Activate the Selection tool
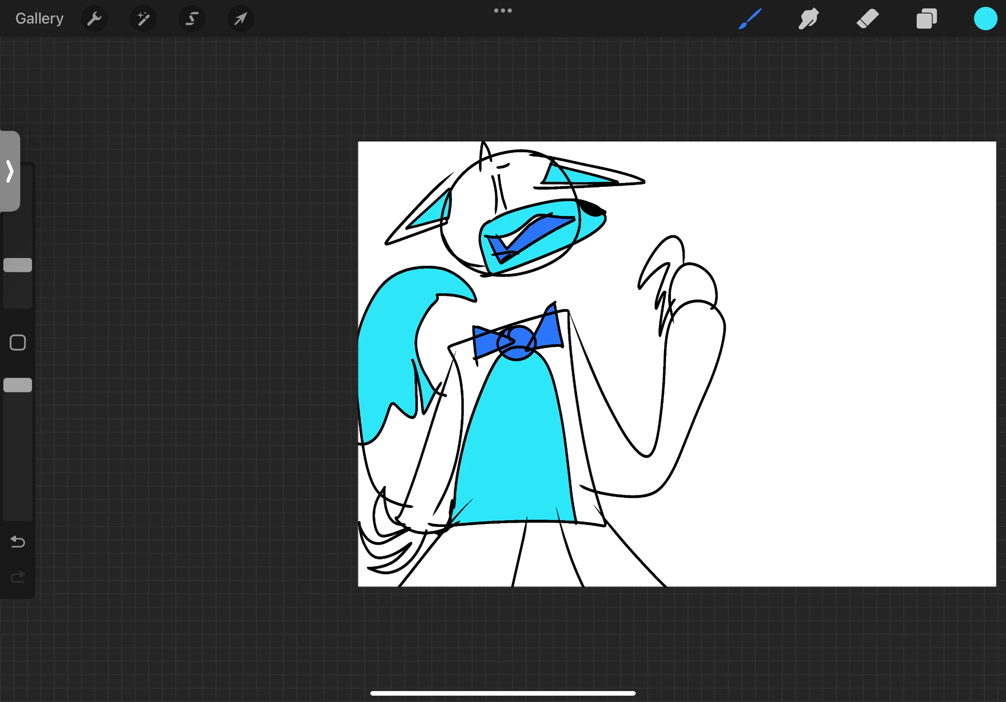1006x702 pixels. coord(192,19)
